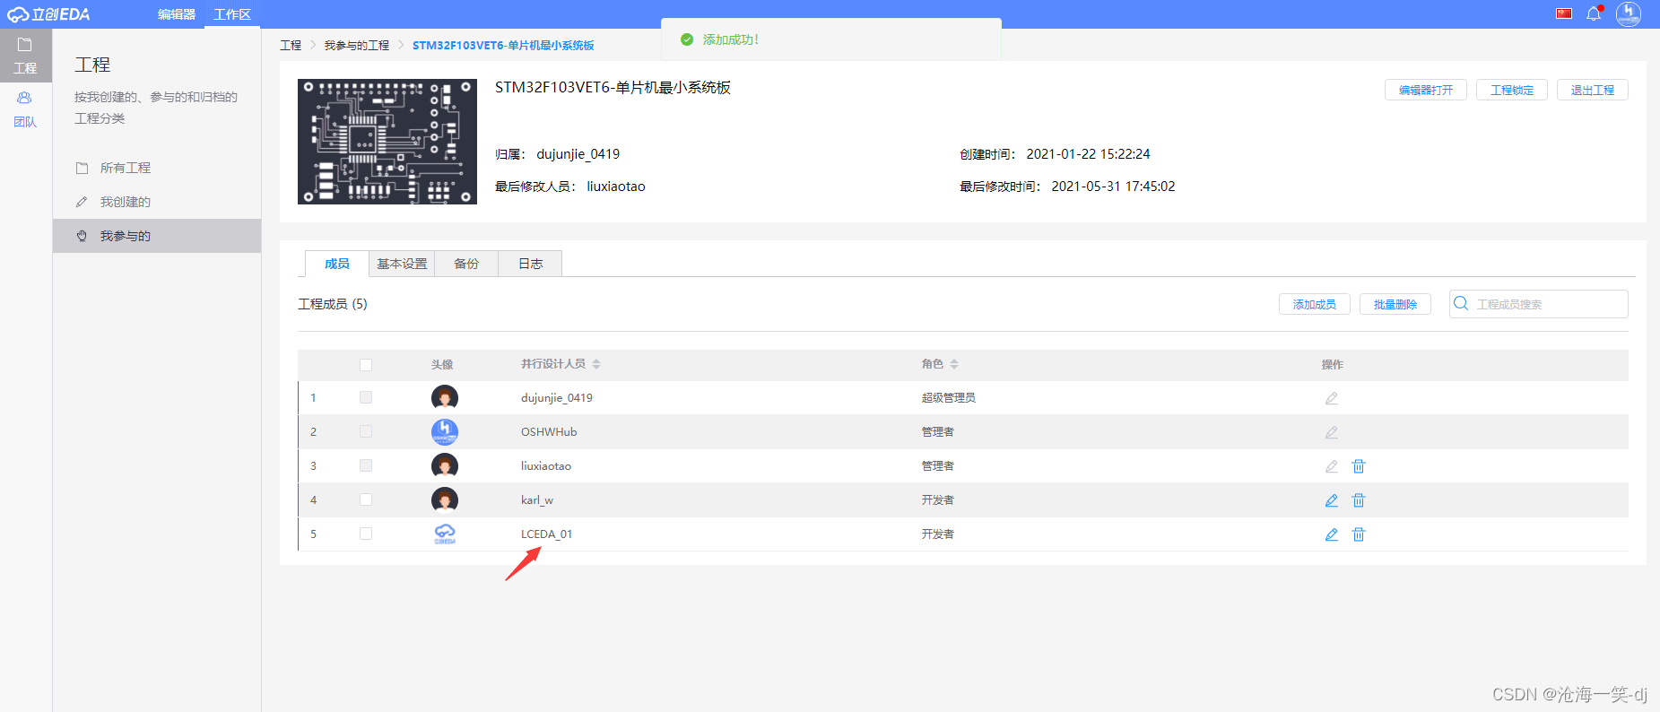Click member name karl_w

pos(537,500)
